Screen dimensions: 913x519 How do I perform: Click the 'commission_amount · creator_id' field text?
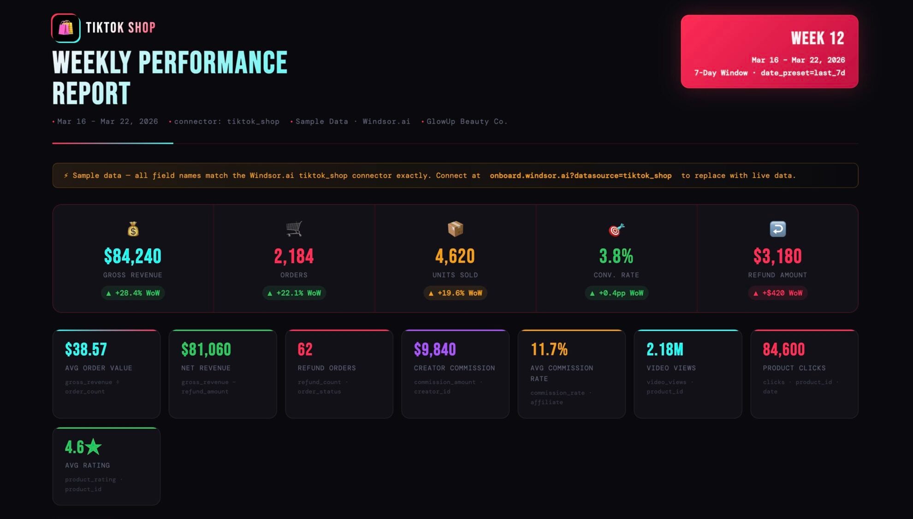tap(448, 387)
